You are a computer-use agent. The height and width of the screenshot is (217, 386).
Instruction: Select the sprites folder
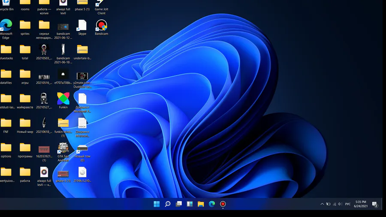25,28
